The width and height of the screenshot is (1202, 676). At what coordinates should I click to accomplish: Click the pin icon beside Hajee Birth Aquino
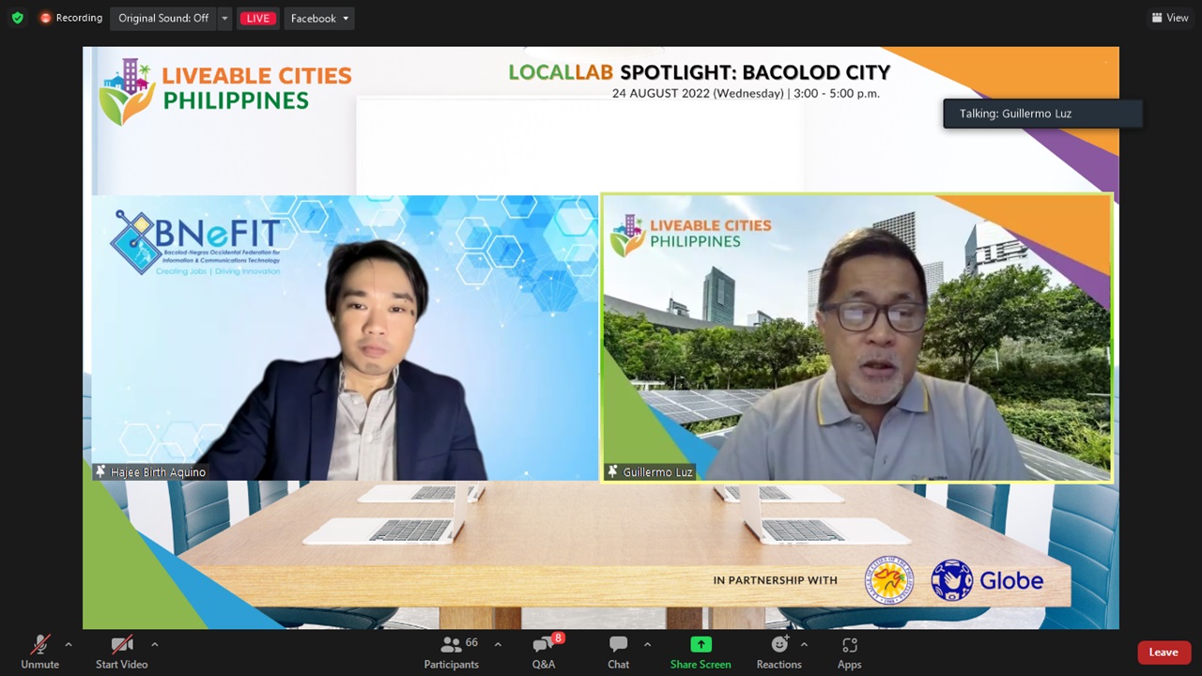tap(100, 472)
